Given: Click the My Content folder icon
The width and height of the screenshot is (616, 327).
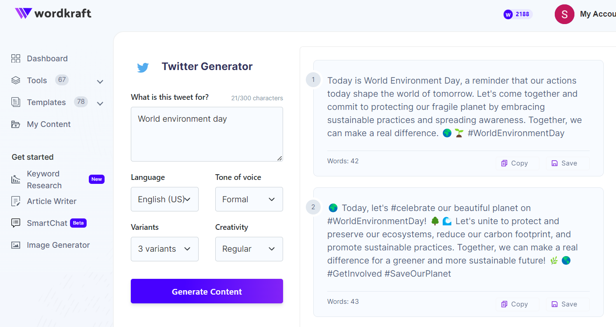Looking at the screenshot, I should coord(16,124).
